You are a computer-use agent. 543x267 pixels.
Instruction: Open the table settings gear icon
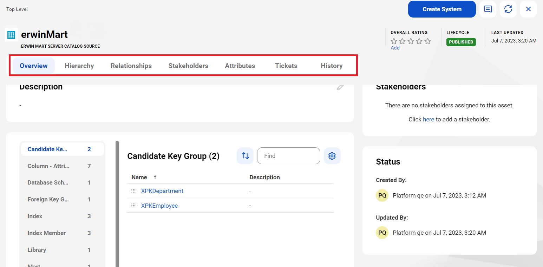click(x=332, y=156)
